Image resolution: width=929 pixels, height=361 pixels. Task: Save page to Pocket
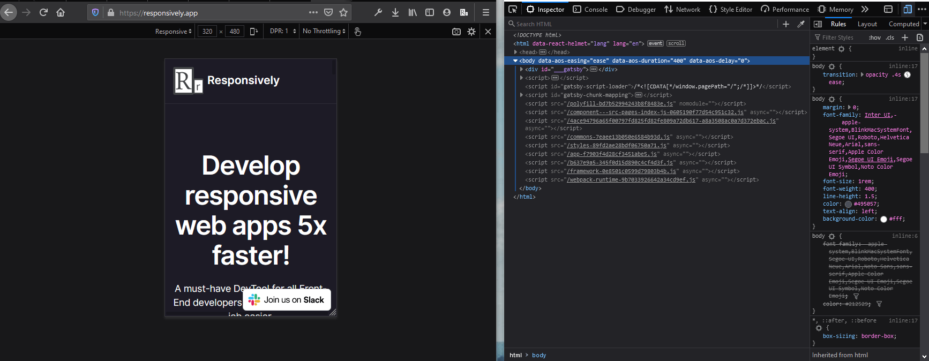(x=328, y=12)
